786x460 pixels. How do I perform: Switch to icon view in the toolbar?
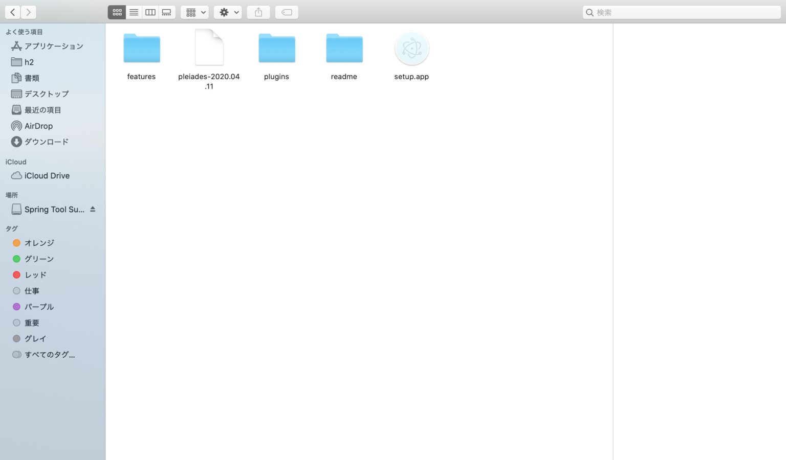point(117,12)
